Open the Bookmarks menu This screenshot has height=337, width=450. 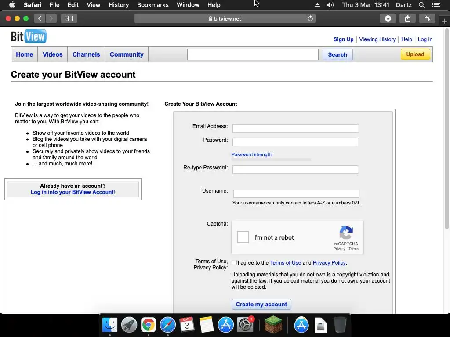coord(152,5)
